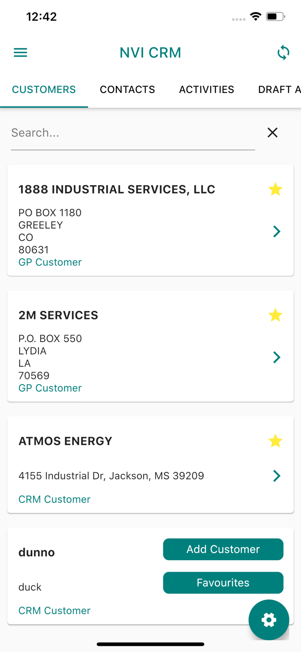Tap the NVI CRM title
301x652 pixels.
pos(150,53)
